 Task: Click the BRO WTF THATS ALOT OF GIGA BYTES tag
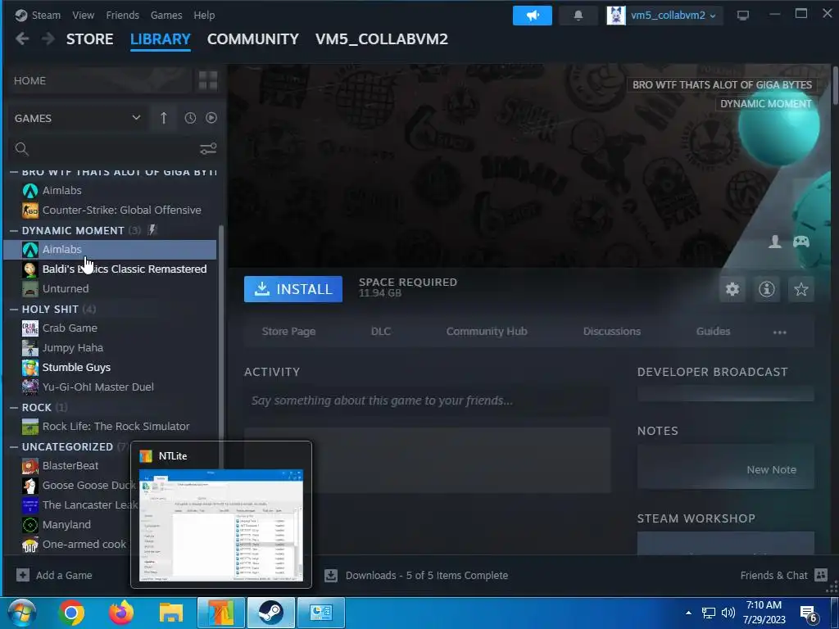coord(722,84)
